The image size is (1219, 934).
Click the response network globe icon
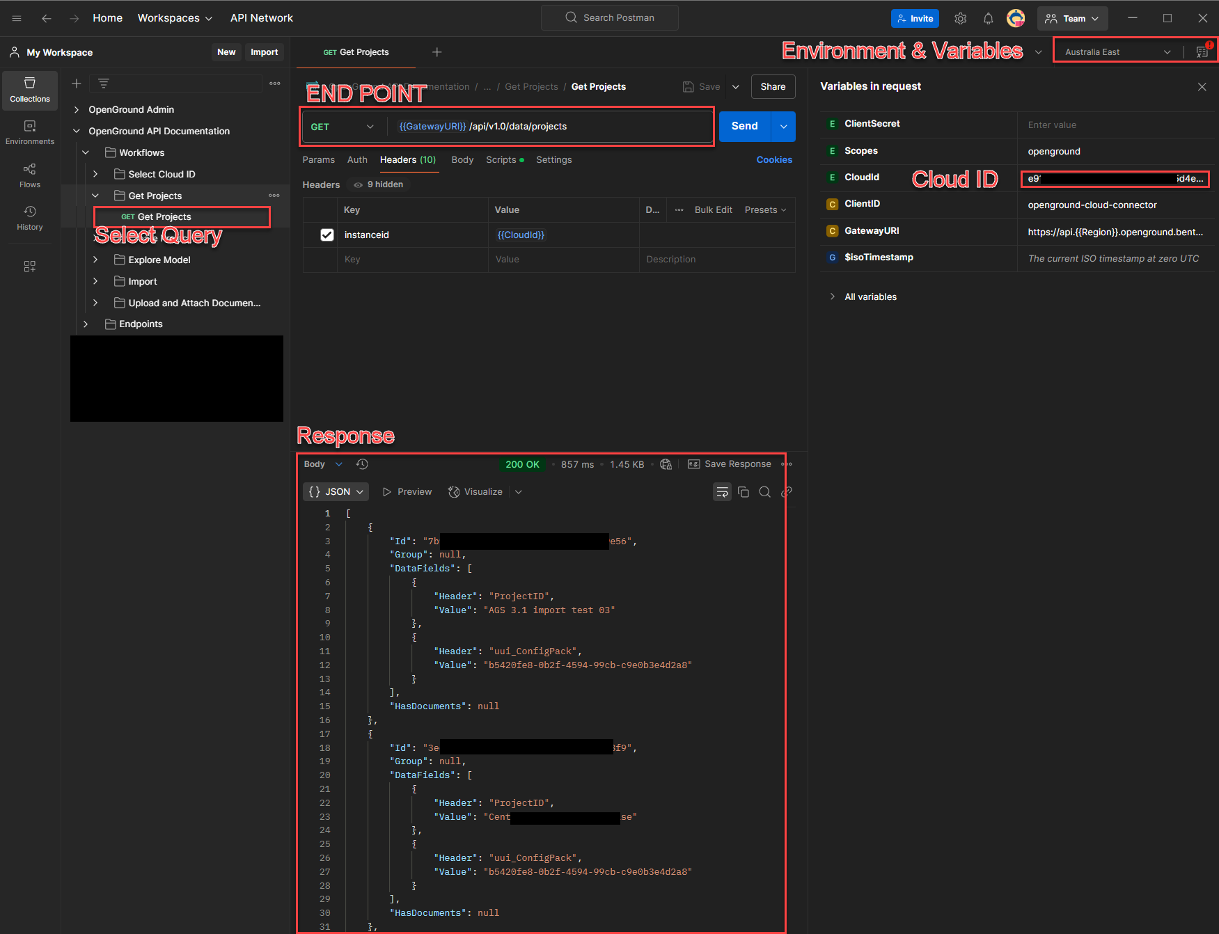tap(666, 464)
